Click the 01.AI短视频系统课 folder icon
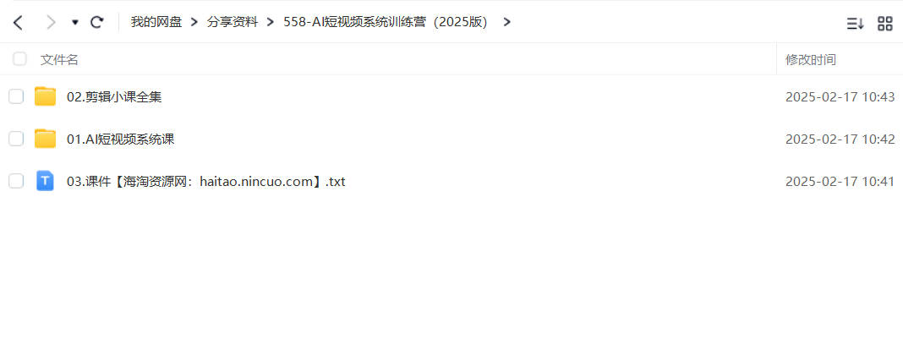Screen dimensions: 903x361 [x=45, y=139]
